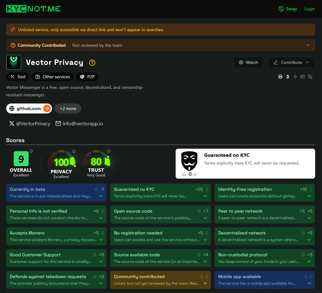Click the Monero currency icon
The image size is (322, 293).
[280, 77]
